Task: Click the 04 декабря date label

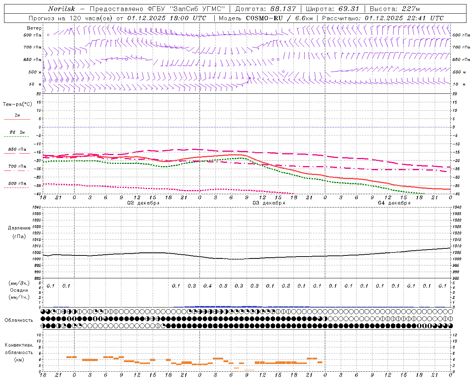Action: (394, 203)
